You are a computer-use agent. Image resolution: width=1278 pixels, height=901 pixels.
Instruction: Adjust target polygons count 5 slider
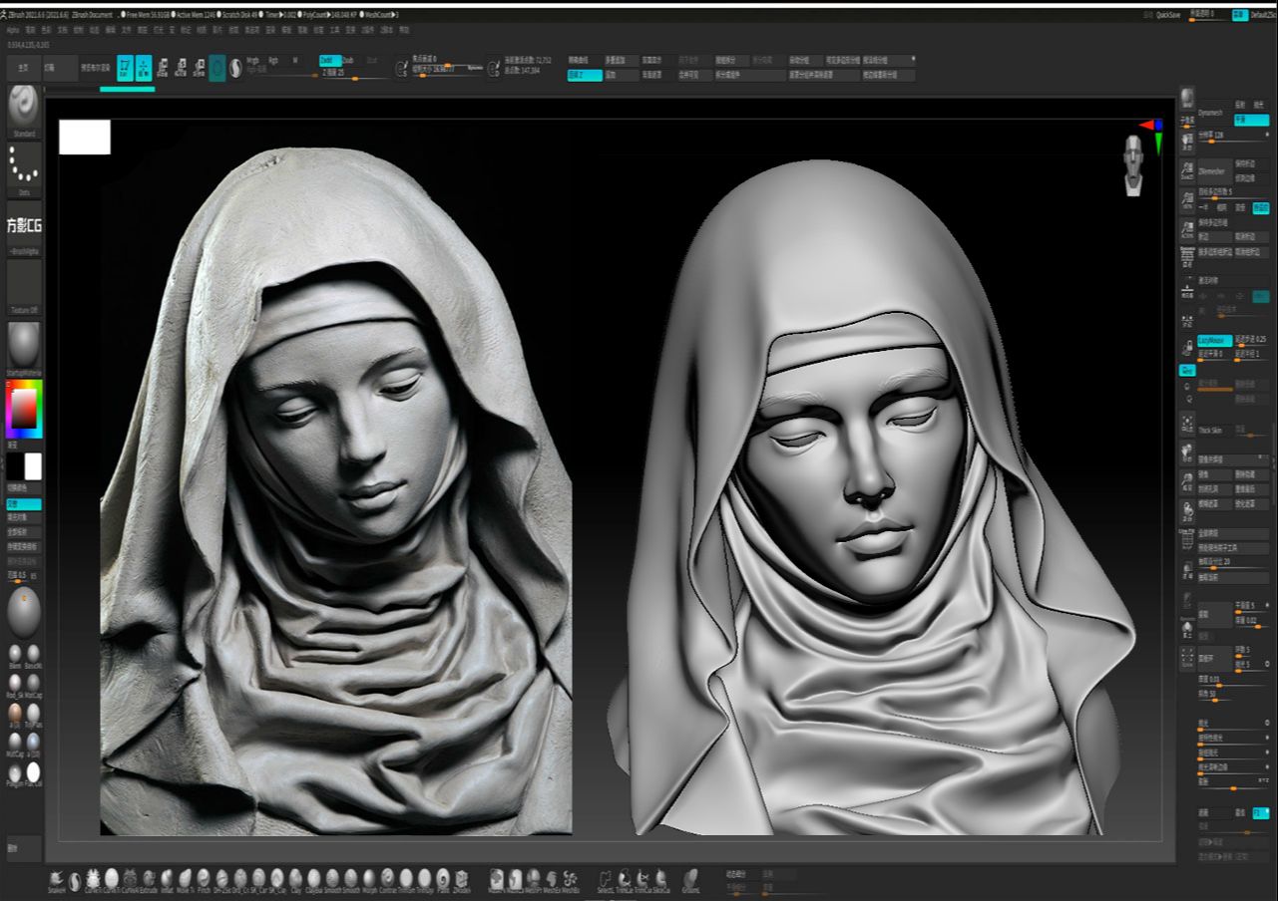1233,193
